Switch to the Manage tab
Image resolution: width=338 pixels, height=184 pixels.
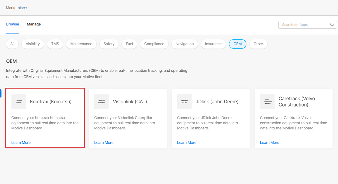click(34, 24)
